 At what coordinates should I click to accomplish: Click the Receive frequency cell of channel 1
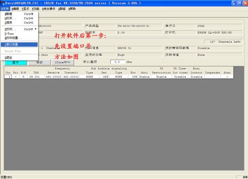click(x=53, y=77)
